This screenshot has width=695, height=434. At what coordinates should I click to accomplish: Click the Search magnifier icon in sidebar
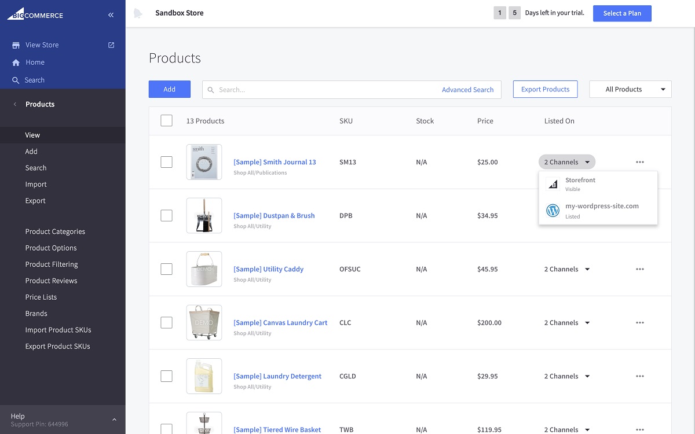(x=16, y=80)
